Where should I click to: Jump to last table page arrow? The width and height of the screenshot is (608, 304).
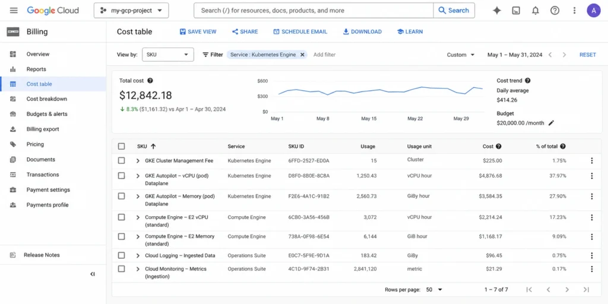pos(586,290)
